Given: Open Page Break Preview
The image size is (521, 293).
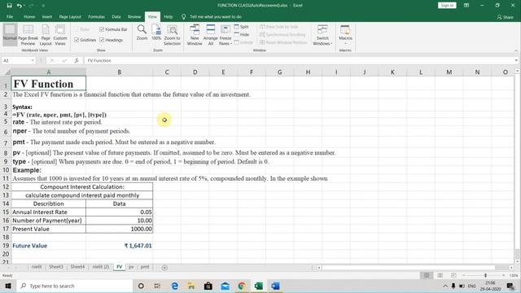Looking at the screenshot, I should pos(28,35).
